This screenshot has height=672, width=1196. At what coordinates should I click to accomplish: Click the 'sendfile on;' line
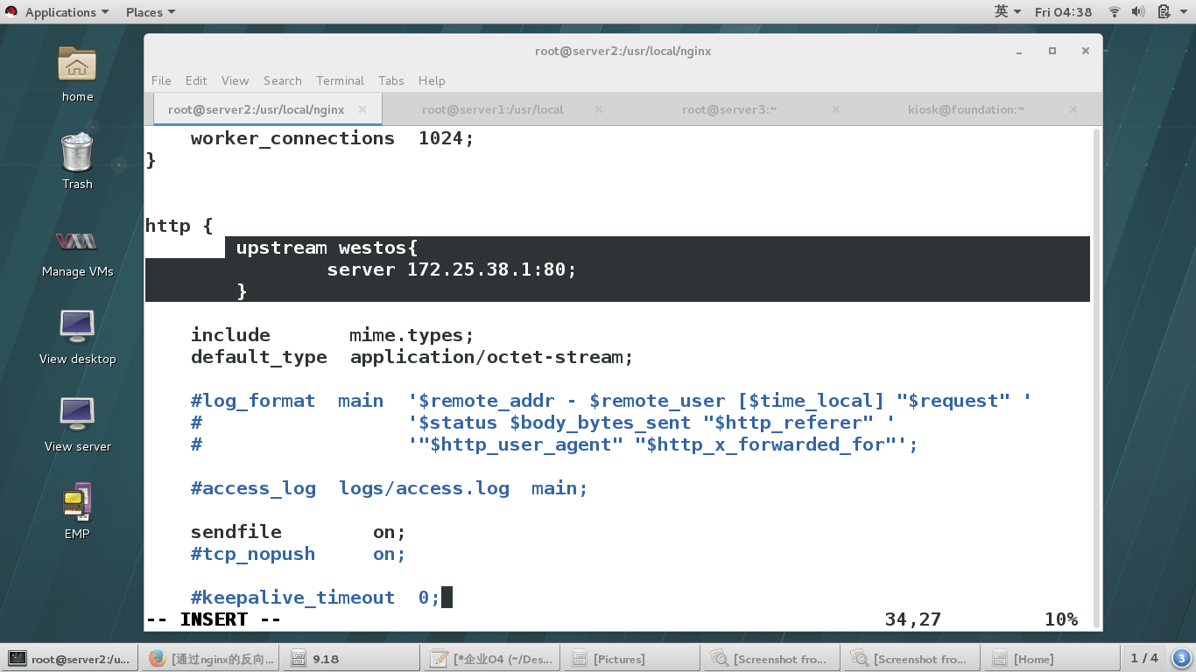pyautogui.click(x=299, y=532)
